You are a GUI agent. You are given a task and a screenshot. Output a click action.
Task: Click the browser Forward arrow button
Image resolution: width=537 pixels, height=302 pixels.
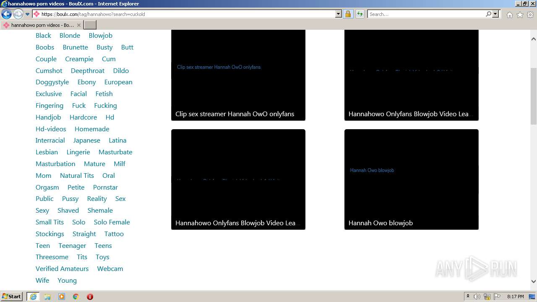[18, 14]
